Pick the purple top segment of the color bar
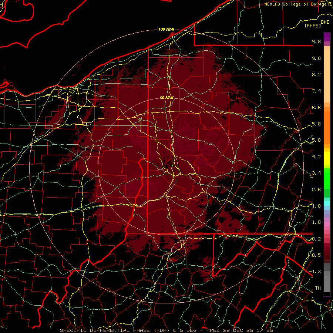The image size is (333, 333). click(327, 37)
